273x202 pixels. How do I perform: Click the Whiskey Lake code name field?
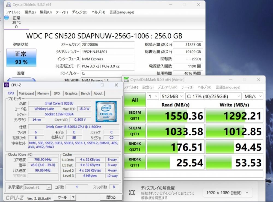pyautogui.click(x=44, y=109)
